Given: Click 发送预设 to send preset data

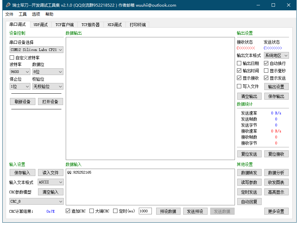Looking at the screenshot, I should [195, 211].
